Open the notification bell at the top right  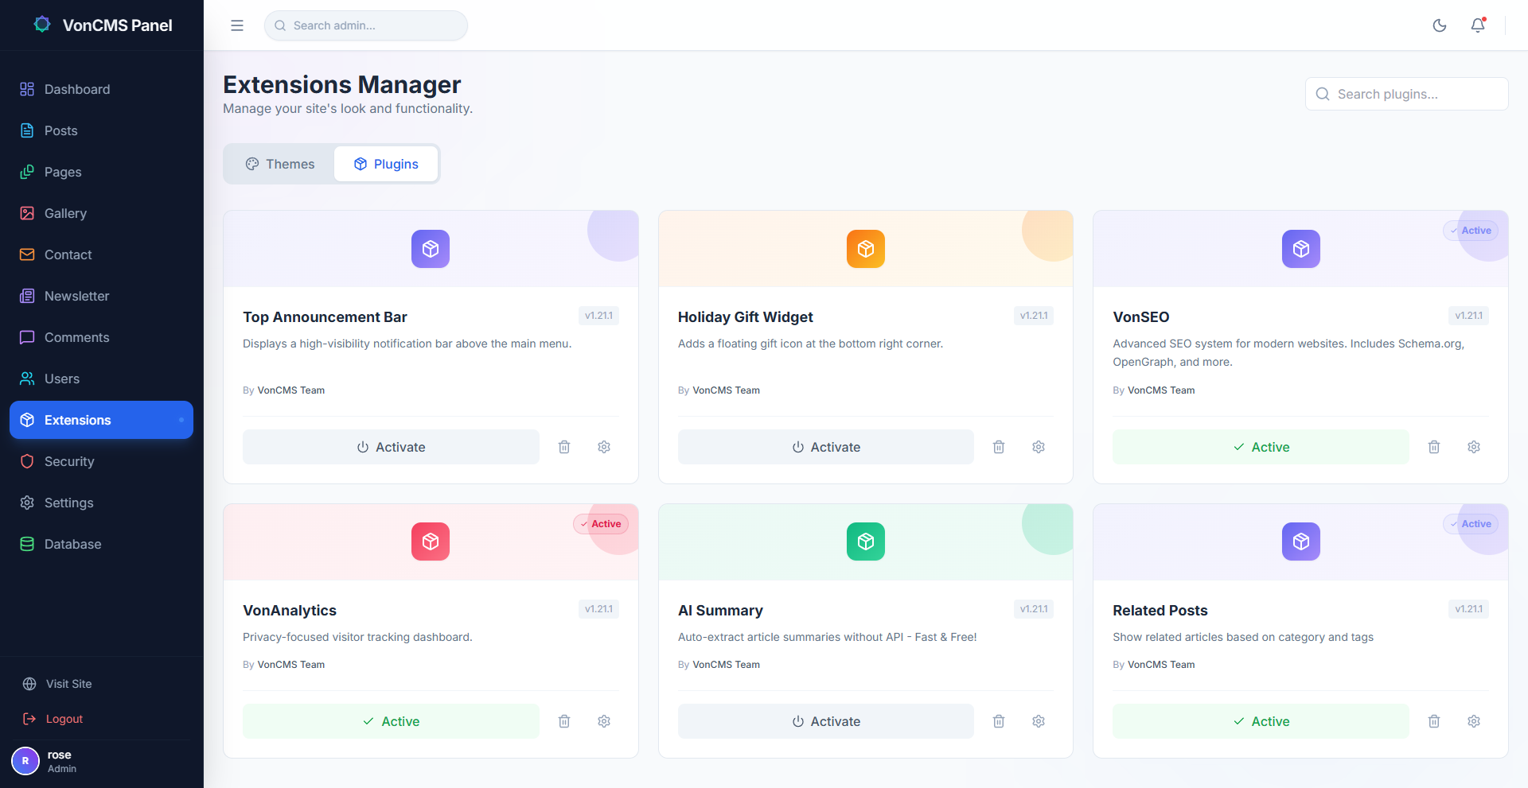[1477, 25]
